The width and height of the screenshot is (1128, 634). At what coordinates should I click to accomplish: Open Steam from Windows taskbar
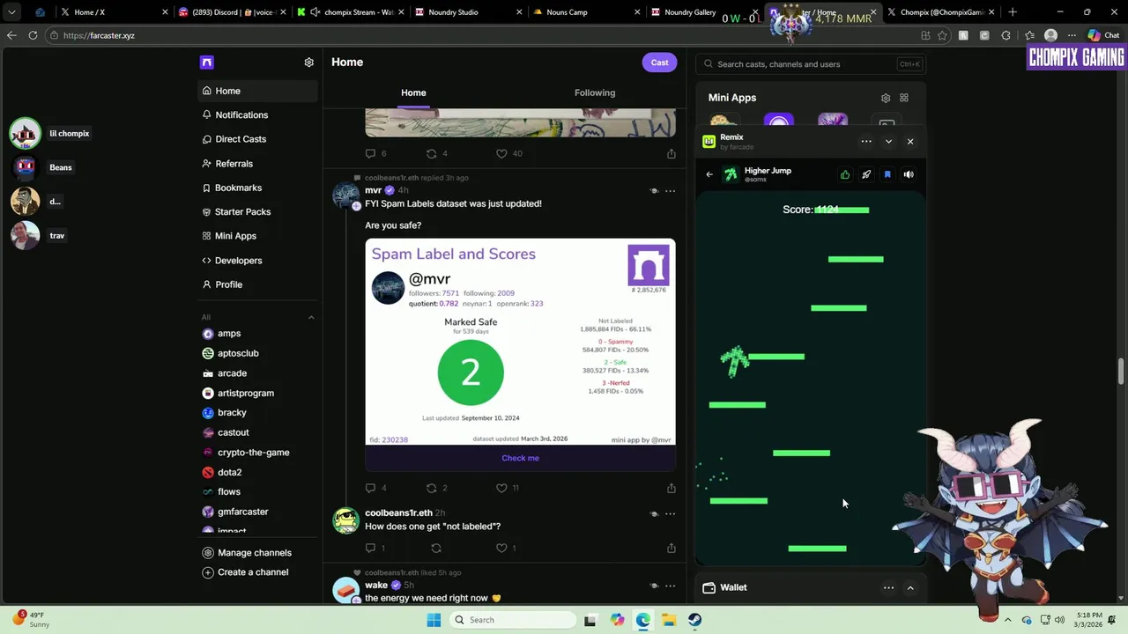click(x=695, y=620)
